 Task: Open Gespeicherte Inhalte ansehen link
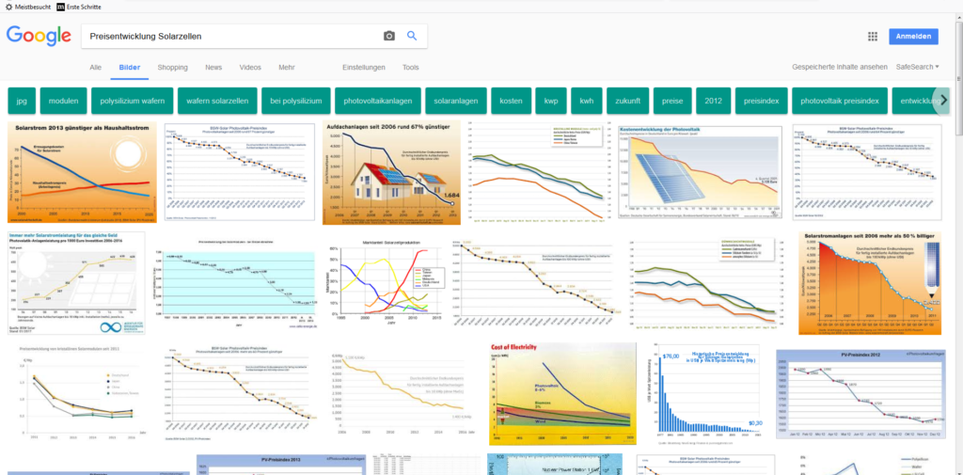pyautogui.click(x=840, y=67)
